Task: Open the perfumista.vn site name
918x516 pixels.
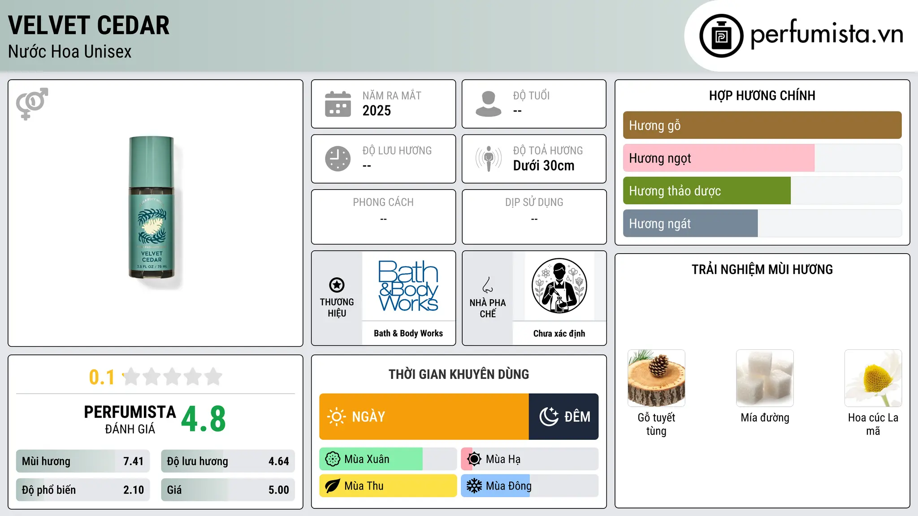Action: pos(827,34)
